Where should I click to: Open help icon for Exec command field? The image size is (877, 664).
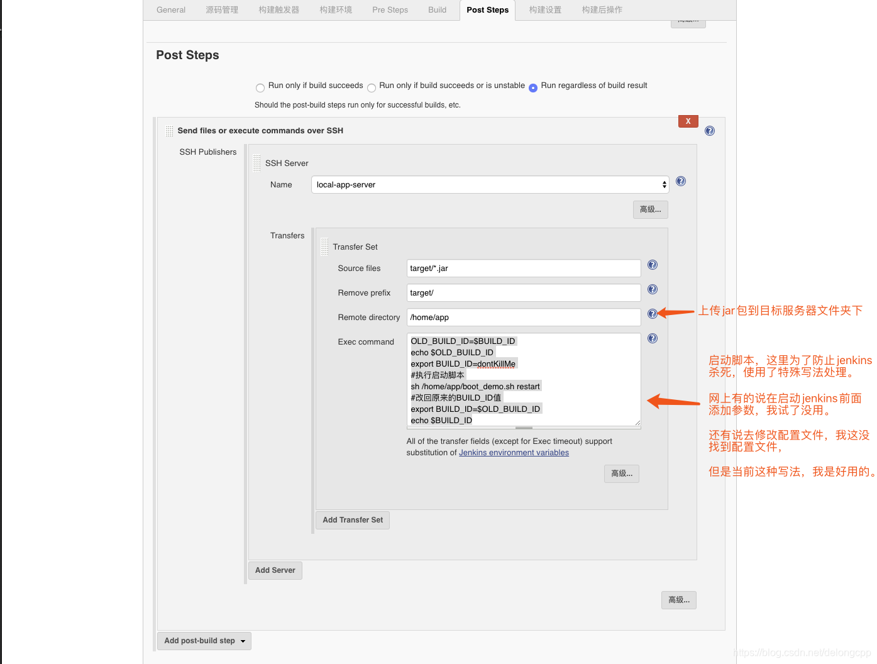652,338
